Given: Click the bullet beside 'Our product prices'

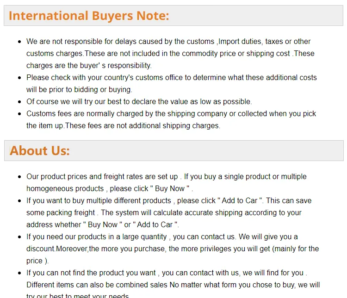Looking at the screenshot, I should [x=20, y=177].
